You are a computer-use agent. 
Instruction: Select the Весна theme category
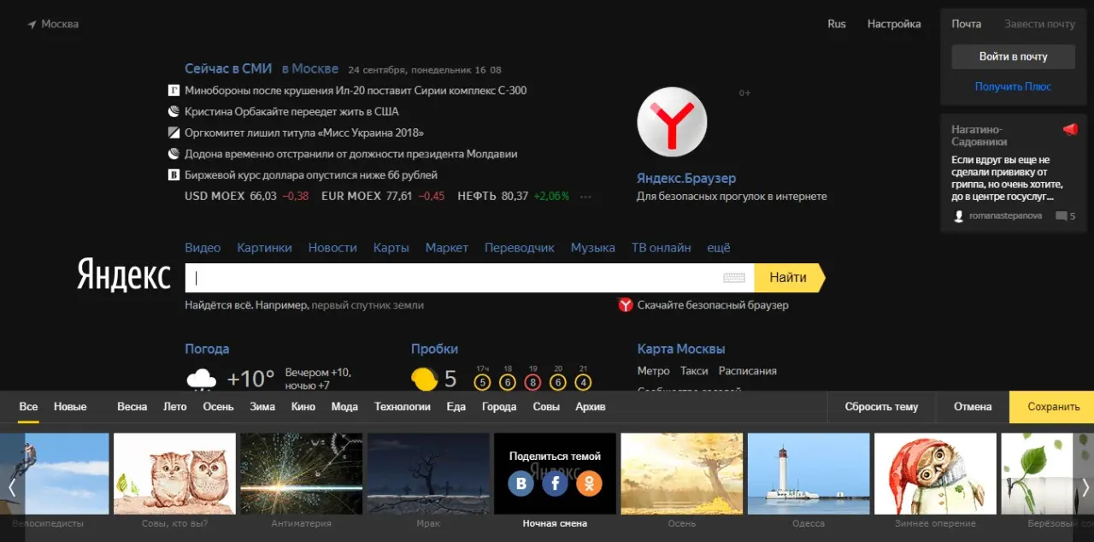pos(132,407)
